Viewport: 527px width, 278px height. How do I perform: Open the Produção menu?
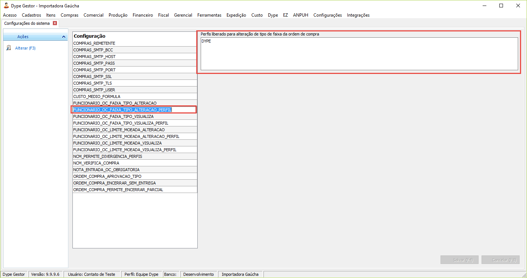coord(118,15)
